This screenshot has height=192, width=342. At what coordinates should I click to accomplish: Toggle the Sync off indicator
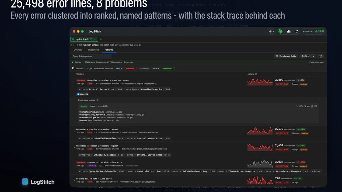[x=308, y=31]
